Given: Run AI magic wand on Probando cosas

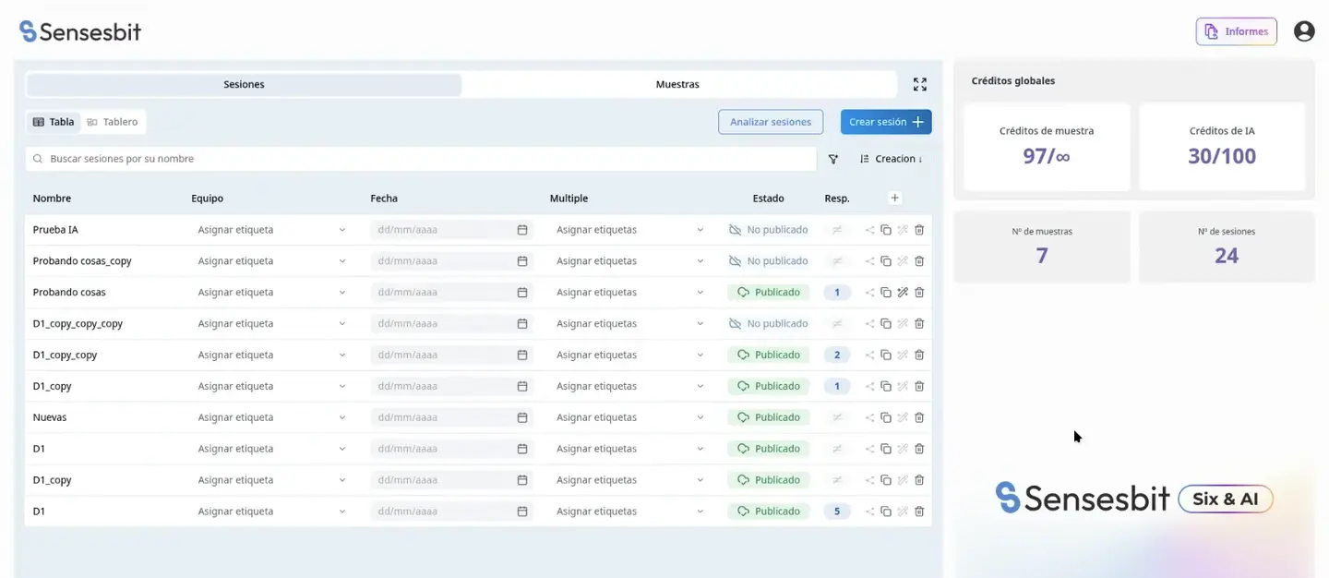Looking at the screenshot, I should 903,293.
